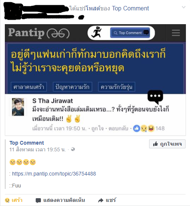Click the laughing reaction emoji icon
Image resolution: width=190 pixels, height=206 pixels.
coord(151,128)
